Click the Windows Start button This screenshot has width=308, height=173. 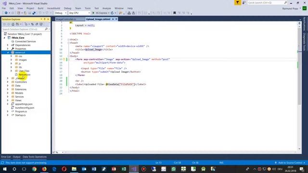[4, 169]
